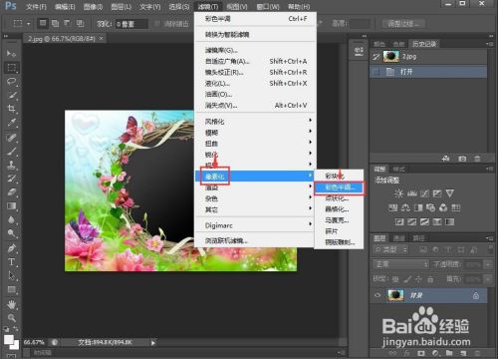Toggle history brush source for 打开 state
Viewport: 498px width, 359px height.
[x=376, y=72]
